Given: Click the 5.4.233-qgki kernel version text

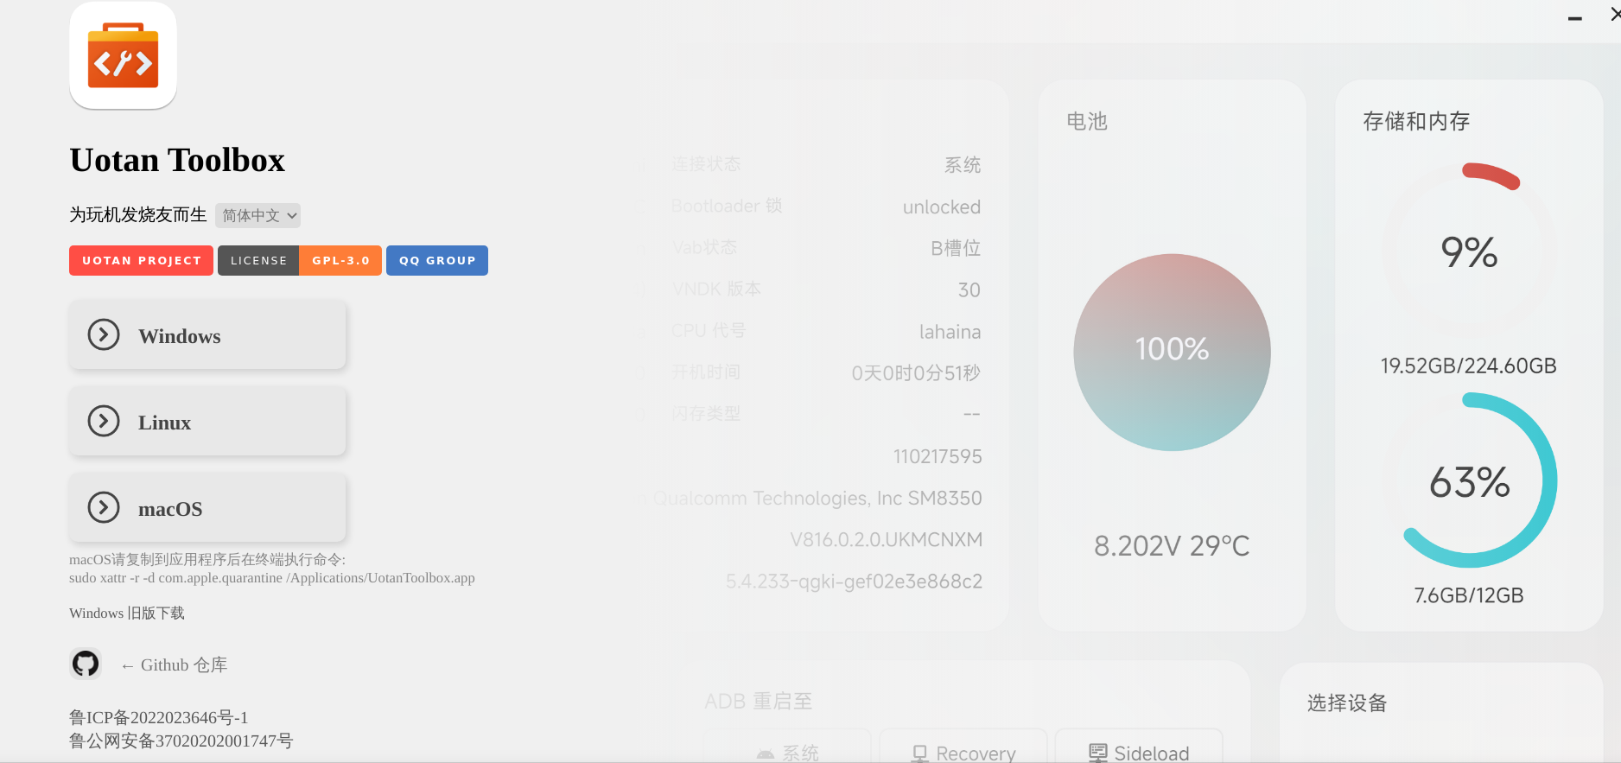Looking at the screenshot, I should (x=854, y=581).
